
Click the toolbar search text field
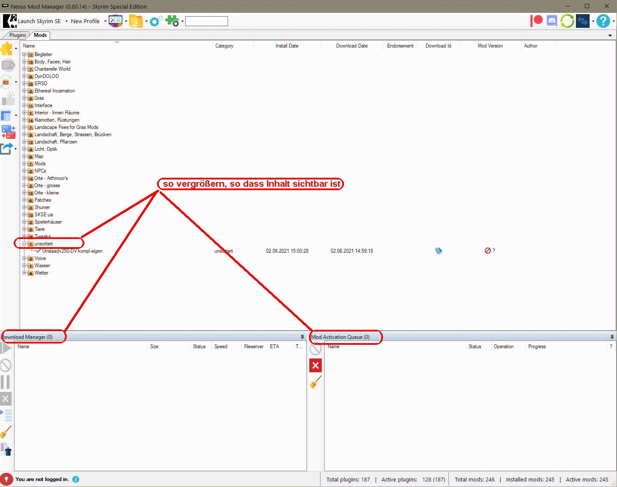[x=206, y=21]
